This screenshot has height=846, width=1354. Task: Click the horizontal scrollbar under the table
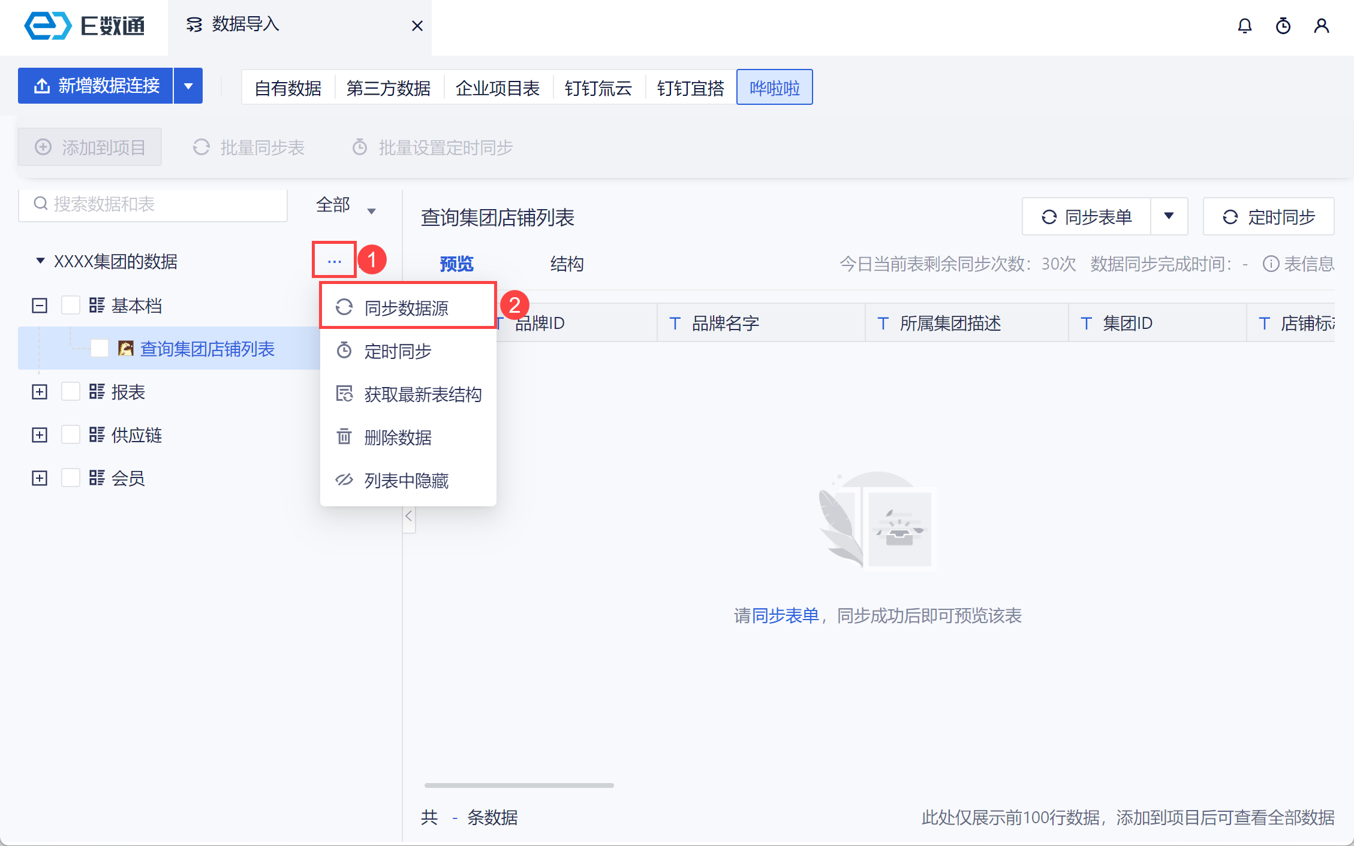click(519, 785)
